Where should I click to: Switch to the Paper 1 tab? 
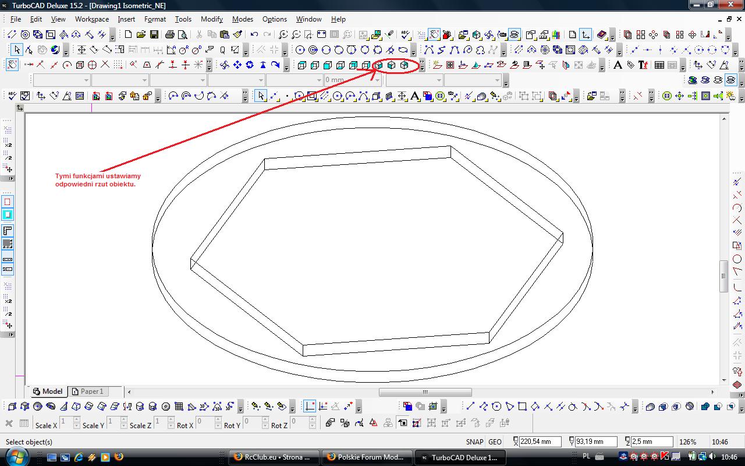click(91, 391)
